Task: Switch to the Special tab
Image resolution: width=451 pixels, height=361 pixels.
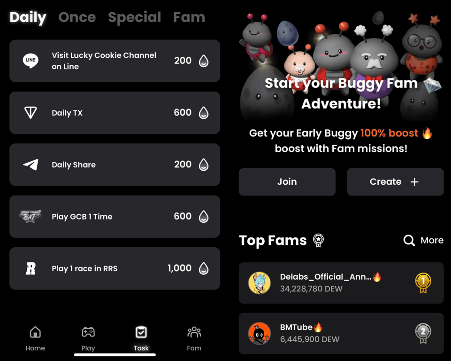Action: [134, 17]
